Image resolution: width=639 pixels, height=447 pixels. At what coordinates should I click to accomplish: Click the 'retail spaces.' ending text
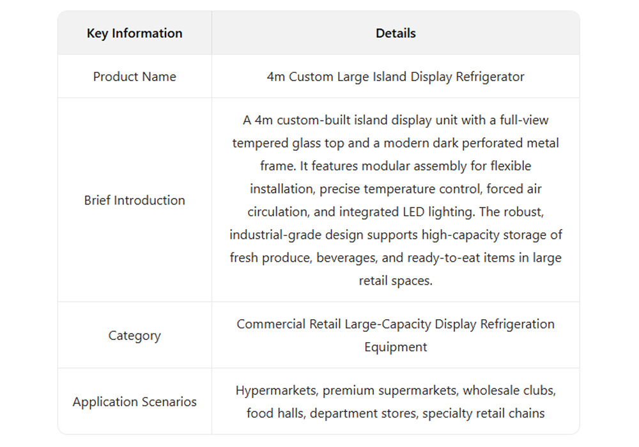[x=396, y=280]
